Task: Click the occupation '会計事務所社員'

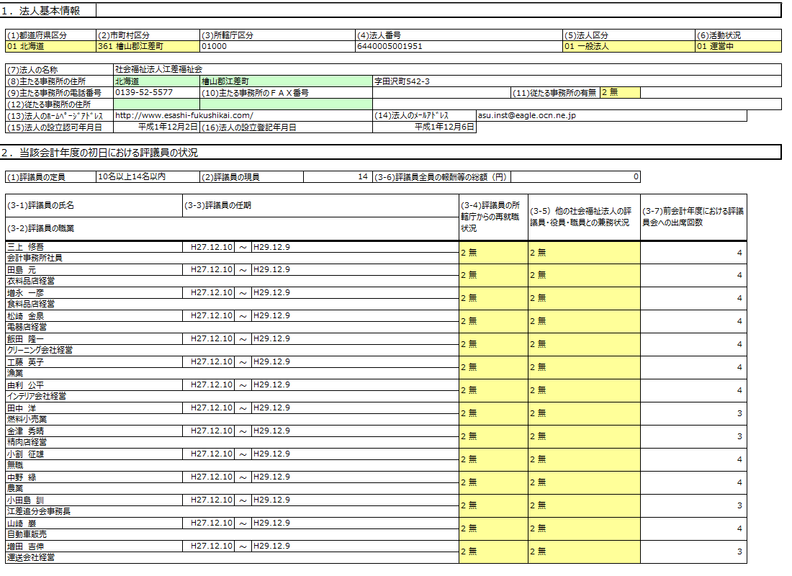Action: click(x=232, y=258)
